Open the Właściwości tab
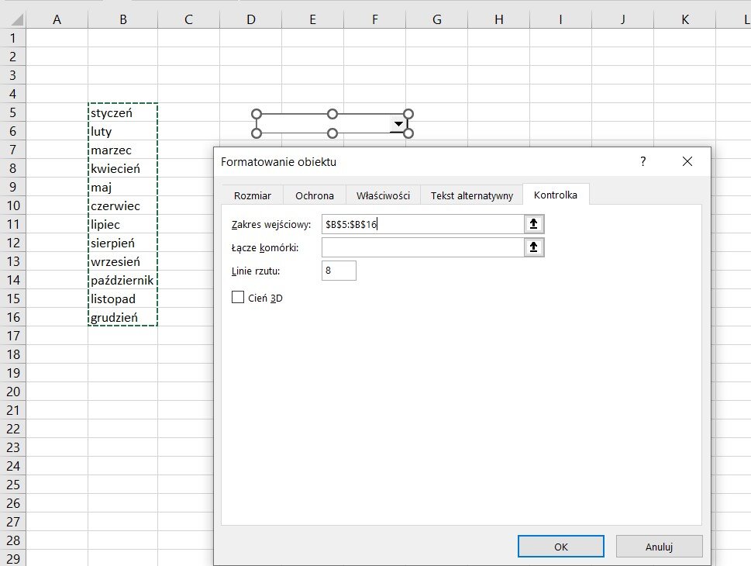This screenshot has height=566, width=751. [x=383, y=195]
